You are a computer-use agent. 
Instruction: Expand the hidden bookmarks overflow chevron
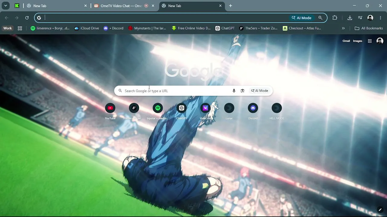[x=343, y=28]
